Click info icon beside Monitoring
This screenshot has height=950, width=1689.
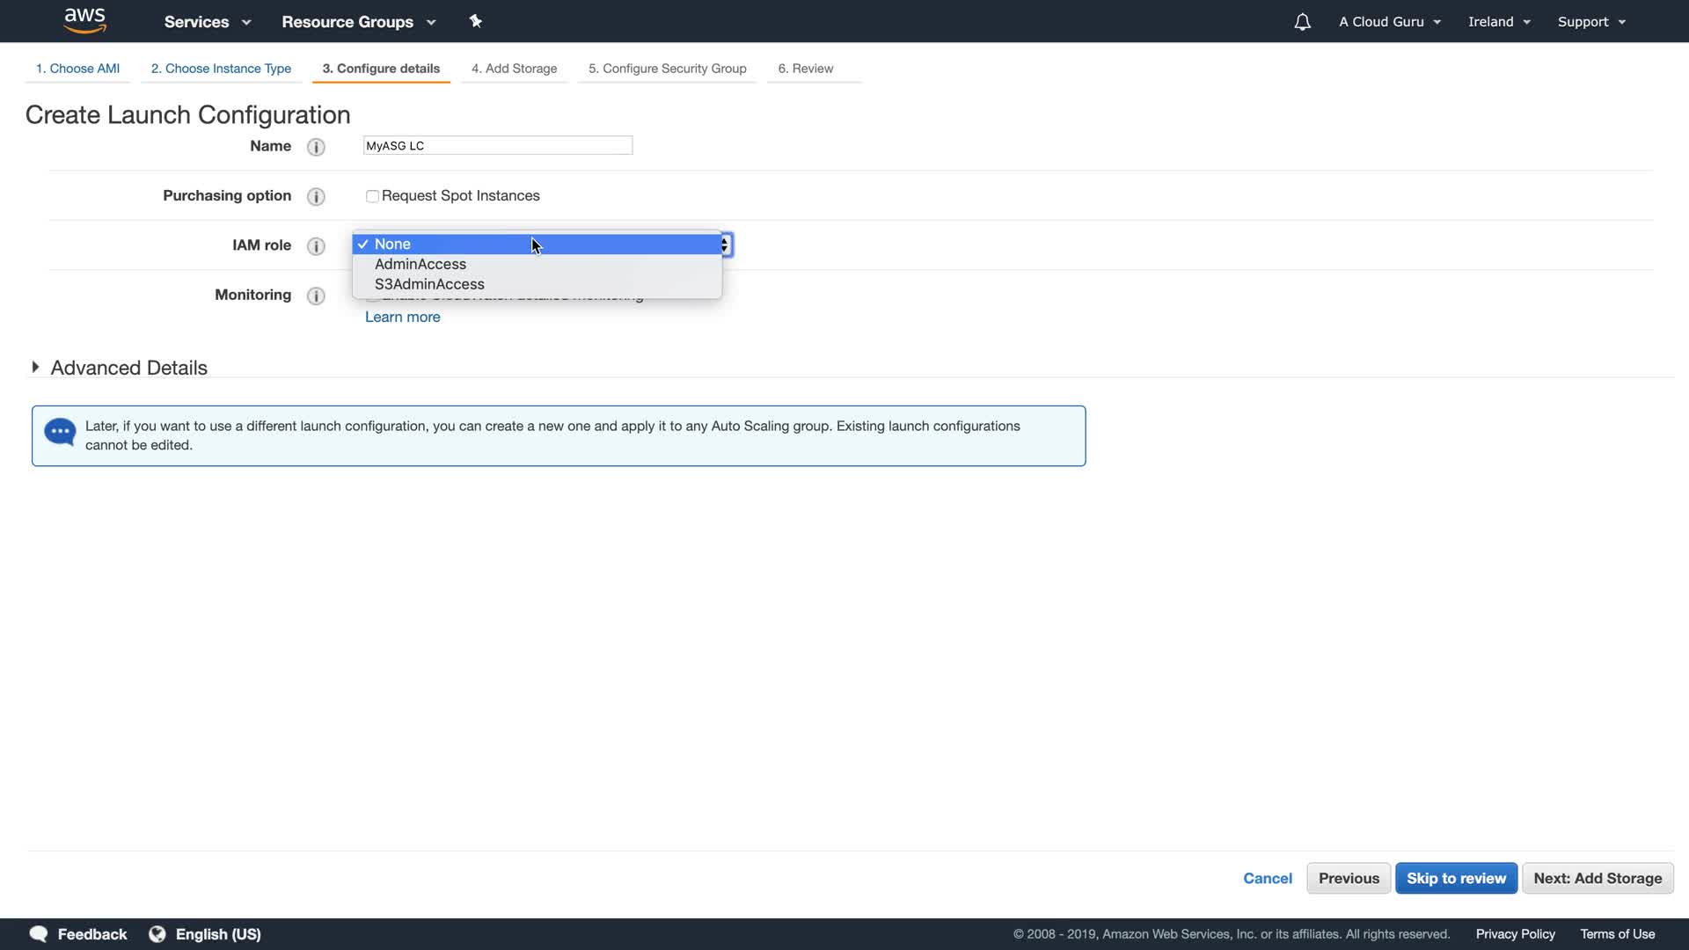click(x=316, y=296)
